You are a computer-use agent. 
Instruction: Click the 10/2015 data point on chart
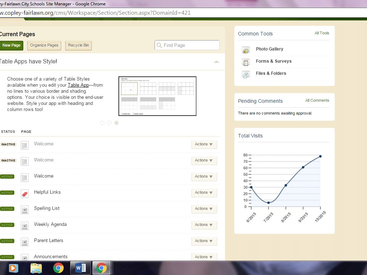(x=320, y=156)
